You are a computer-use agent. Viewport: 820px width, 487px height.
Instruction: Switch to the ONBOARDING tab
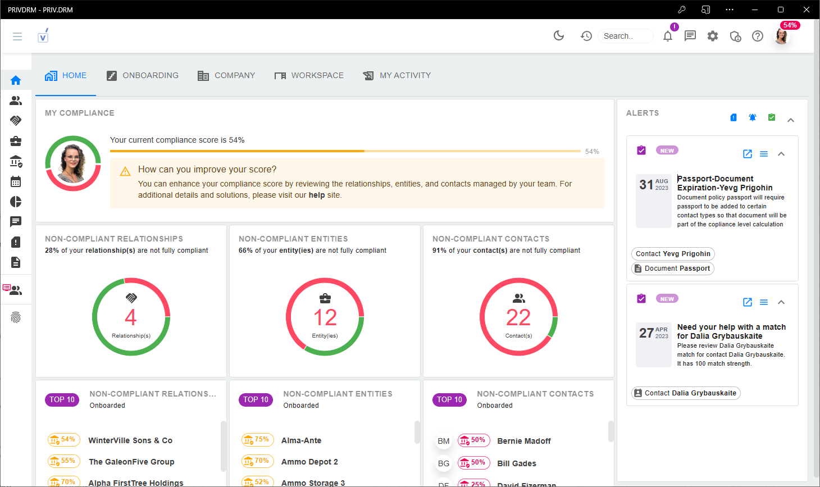click(x=142, y=75)
